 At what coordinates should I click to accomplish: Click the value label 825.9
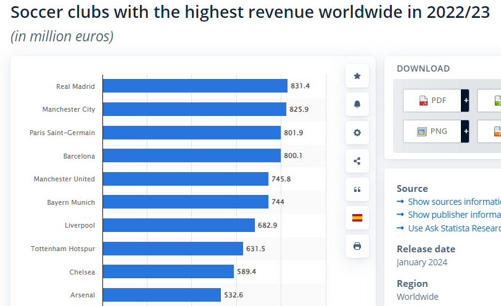coord(299,109)
